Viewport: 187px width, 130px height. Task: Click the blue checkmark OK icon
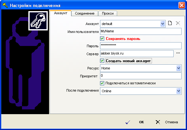[x=128, y=122]
